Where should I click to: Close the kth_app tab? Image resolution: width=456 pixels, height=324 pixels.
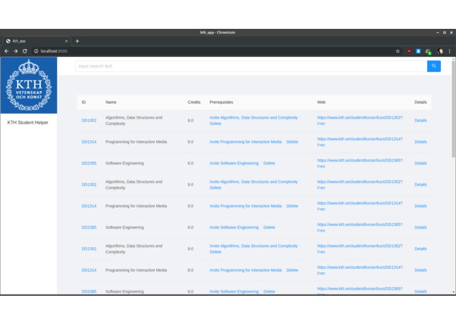66,41
